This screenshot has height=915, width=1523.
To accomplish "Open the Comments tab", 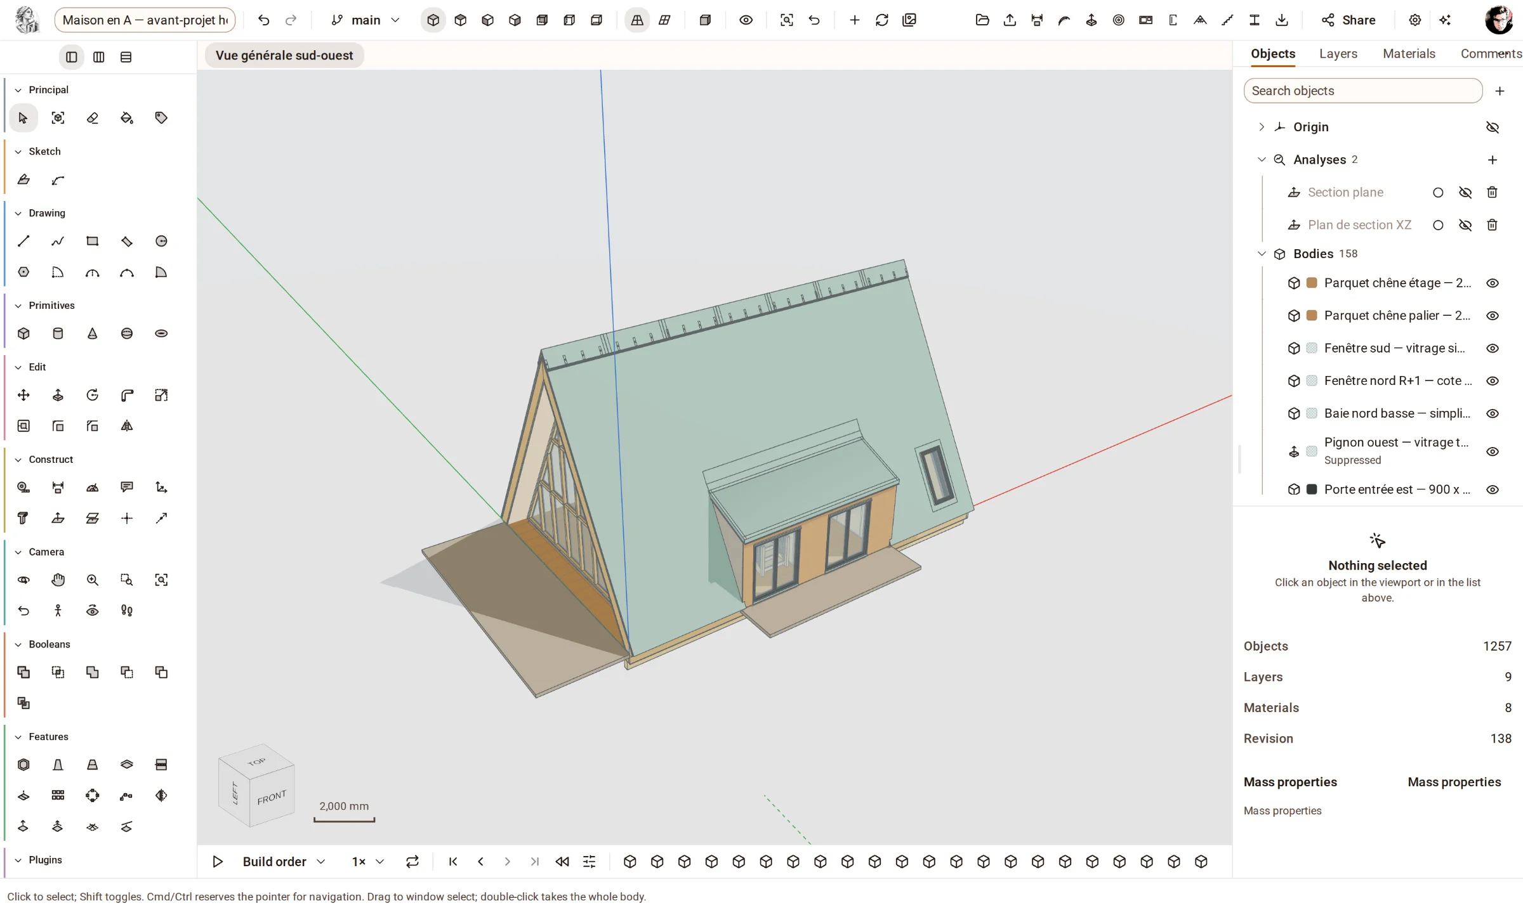I will pos(1491,54).
